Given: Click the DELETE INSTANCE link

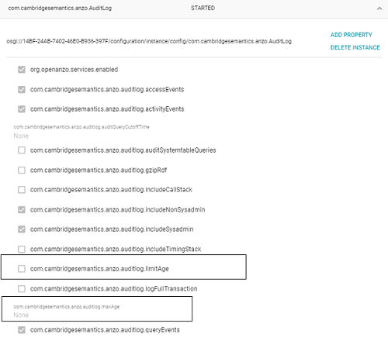Looking at the screenshot, I should [x=355, y=47].
